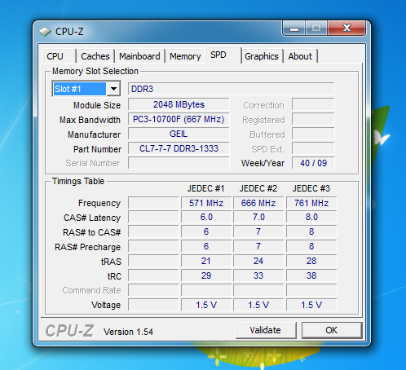
Task: Click the CL7-7-7 DDR3-1333 part number
Action: [x=179, y=148]
